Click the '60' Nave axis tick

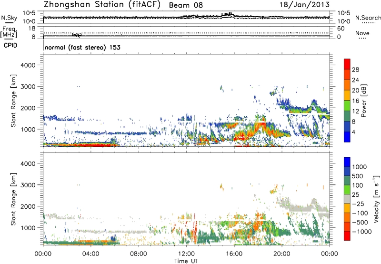341,29
